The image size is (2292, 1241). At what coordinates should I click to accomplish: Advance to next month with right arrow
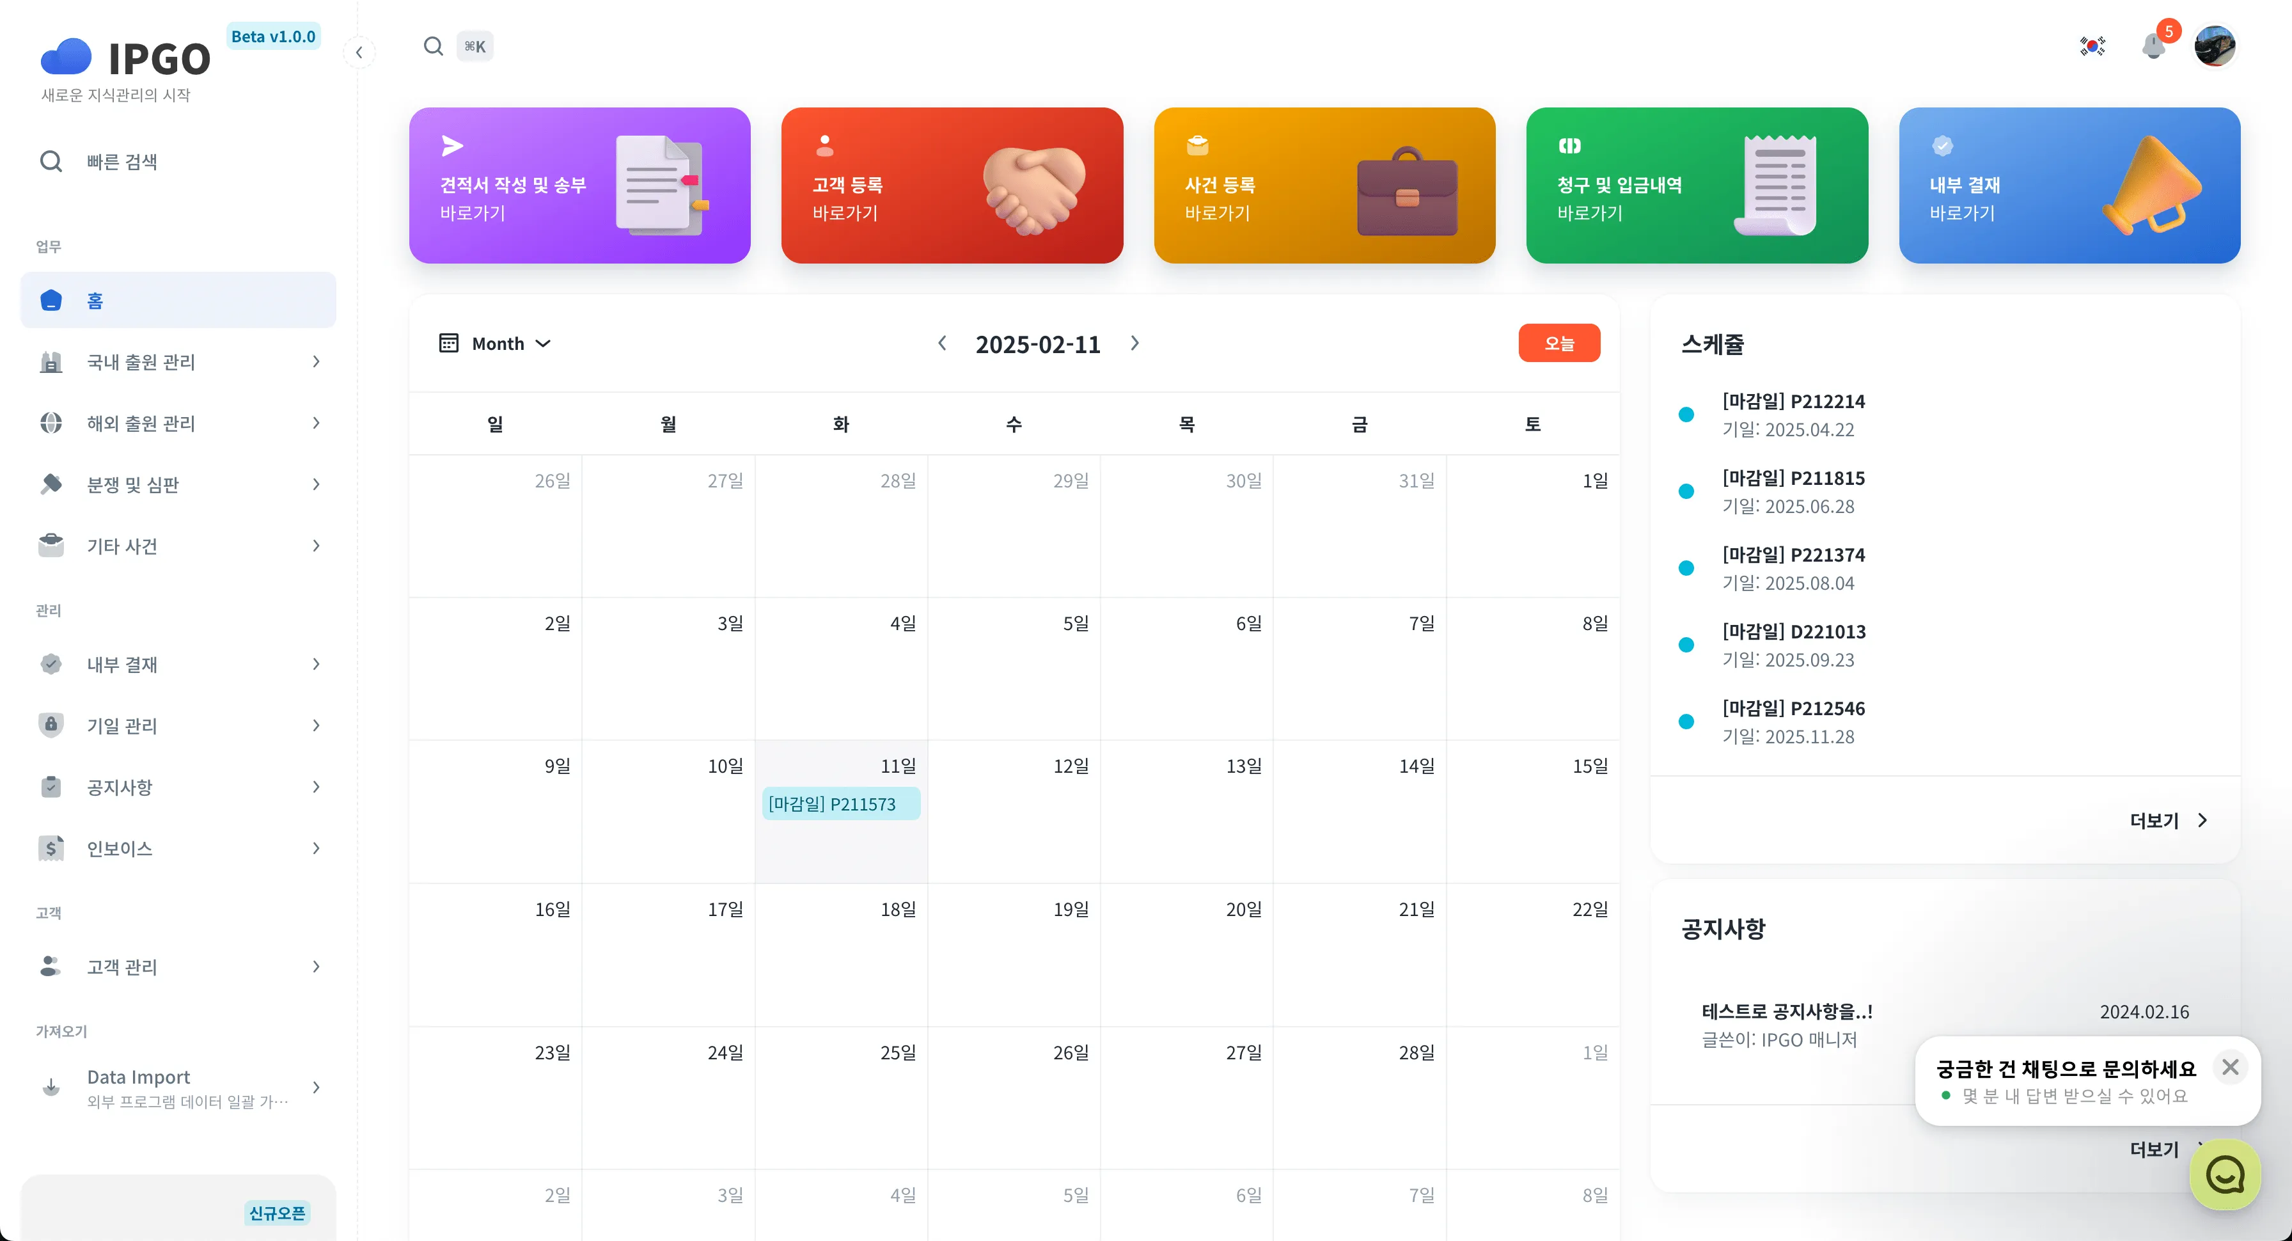[1134, 343]
